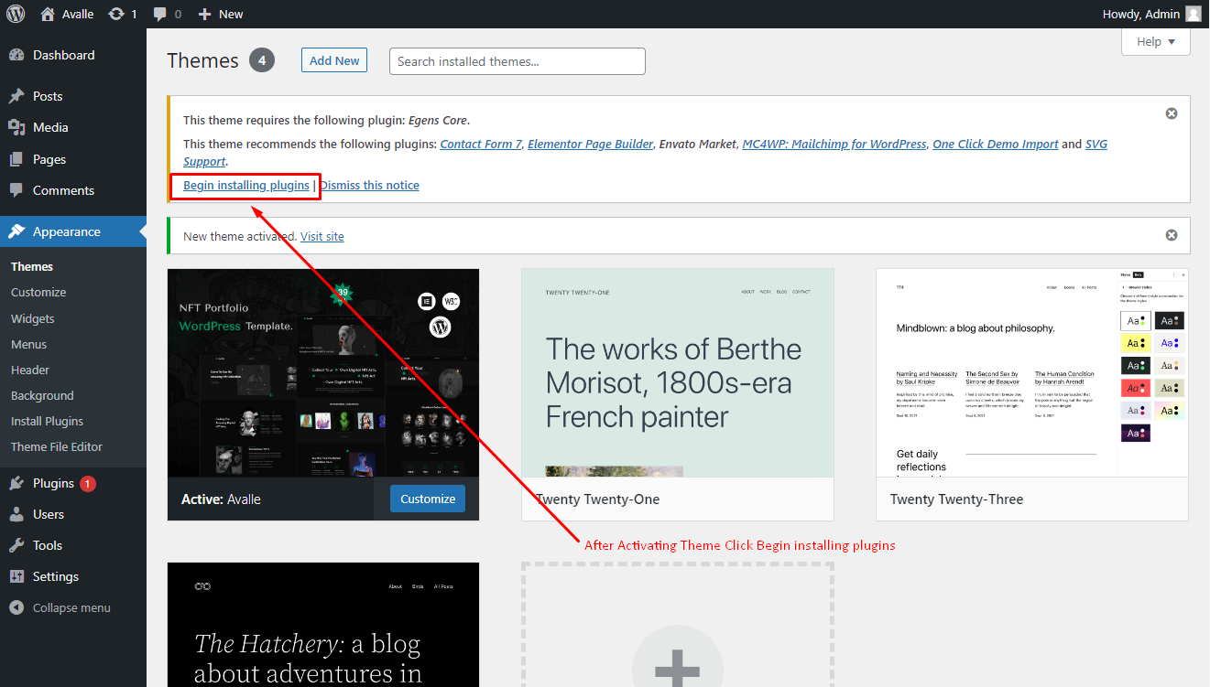
Task: Open the Howdy, Admin account menu
Action: [x=1152, y=14]
